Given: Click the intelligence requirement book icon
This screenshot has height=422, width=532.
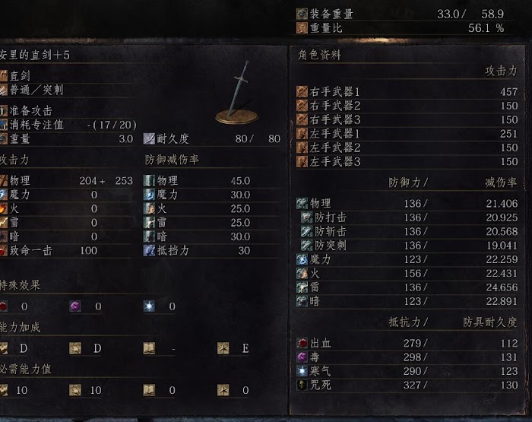Looking at the screenshot, I should [149, 390].
